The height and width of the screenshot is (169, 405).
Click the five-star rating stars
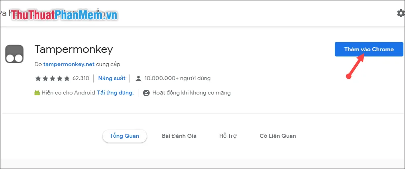pyautogui.click(x=53, y=78)
